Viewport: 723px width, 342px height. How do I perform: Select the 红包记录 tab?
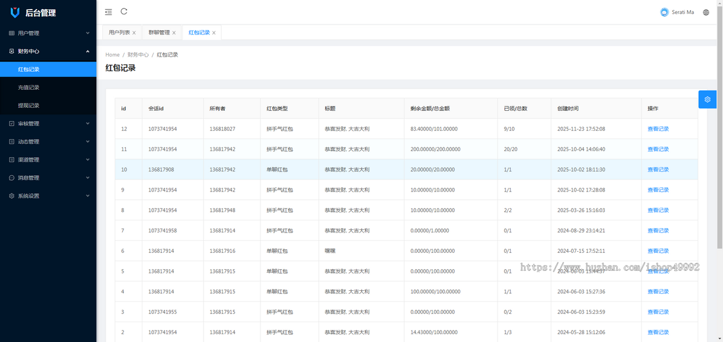(199, 33)
